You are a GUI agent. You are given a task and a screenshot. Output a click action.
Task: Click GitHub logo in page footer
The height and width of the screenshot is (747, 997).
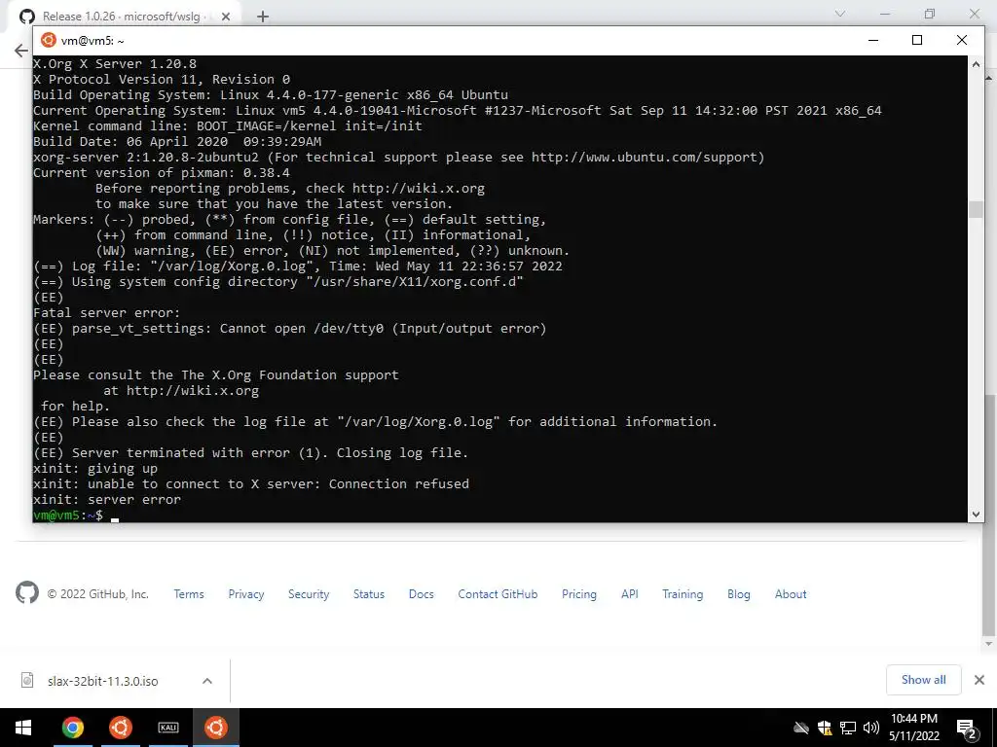click(x=27, y=592)
